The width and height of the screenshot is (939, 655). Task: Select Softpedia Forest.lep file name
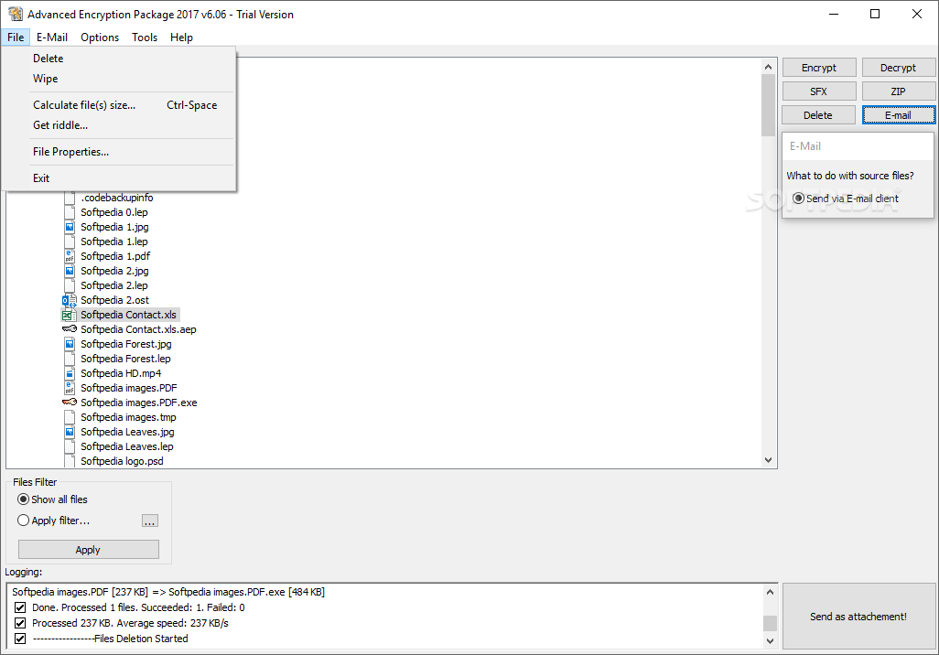coord(125,359)
